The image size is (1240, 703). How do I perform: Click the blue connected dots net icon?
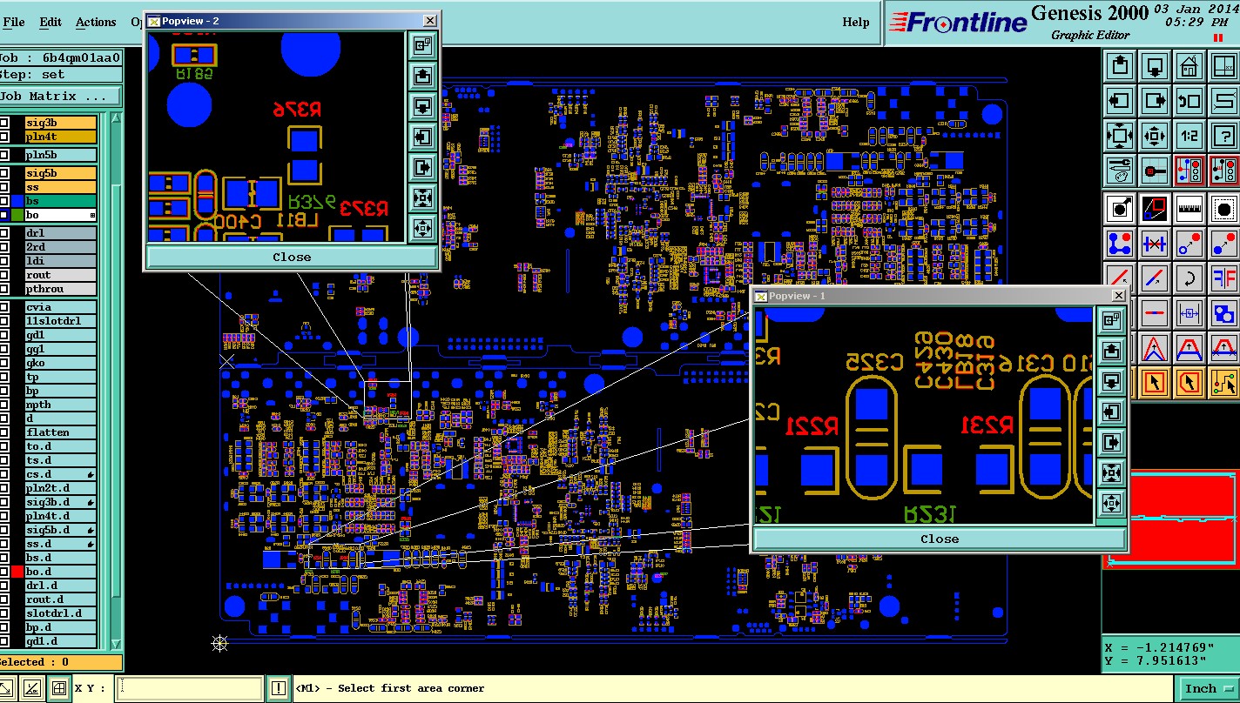(1120, 244)
